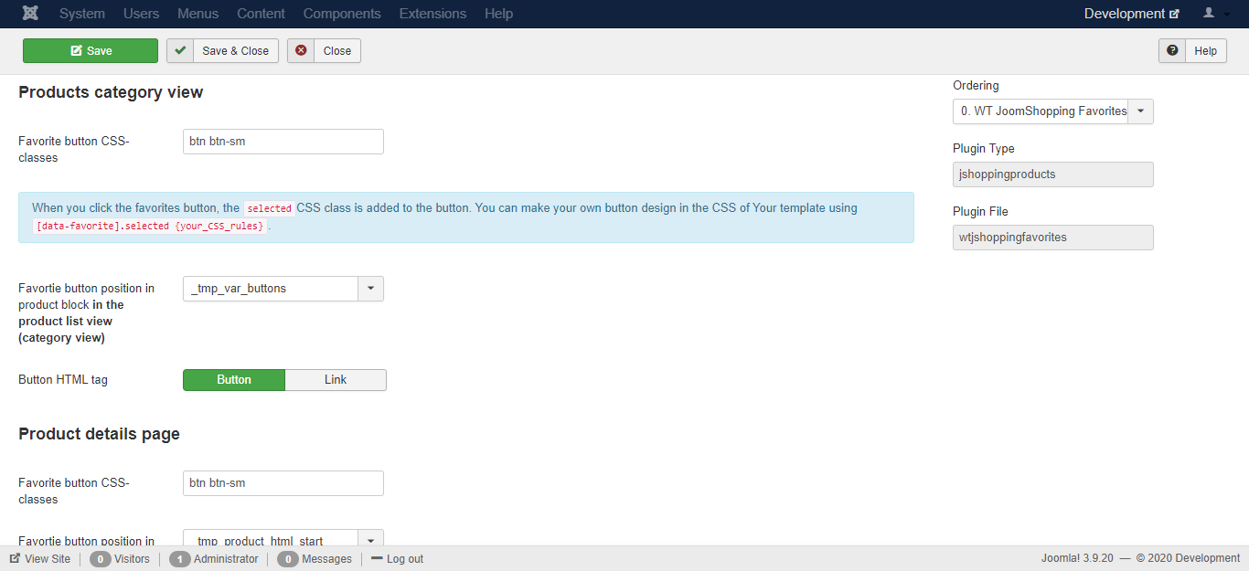The image size is (1249, 571).
Task: Click the Help question mark icon
Action: pos(1172,51)
